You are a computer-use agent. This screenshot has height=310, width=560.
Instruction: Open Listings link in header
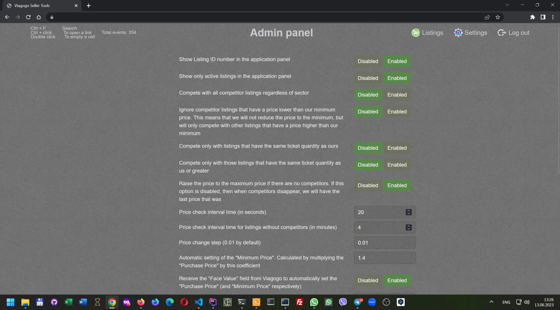tap(432, 33)
